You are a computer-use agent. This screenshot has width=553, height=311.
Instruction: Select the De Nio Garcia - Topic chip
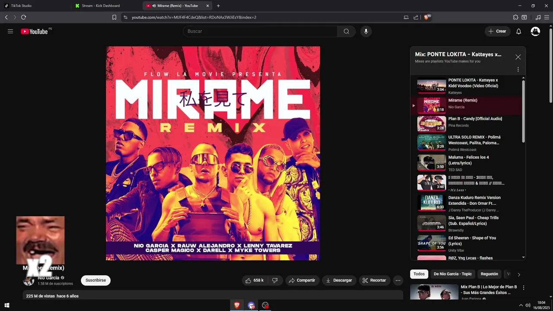[x=453, y=274]
